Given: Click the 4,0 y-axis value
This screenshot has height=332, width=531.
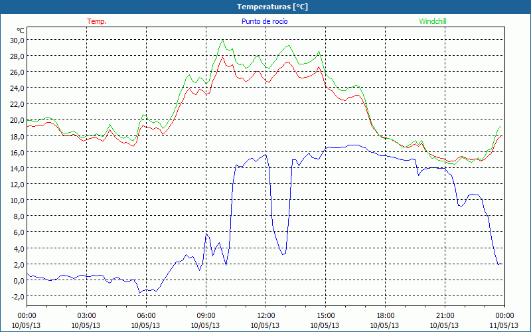Looking at the screenshot, I should pyautogui.click(x=19, y=248).
